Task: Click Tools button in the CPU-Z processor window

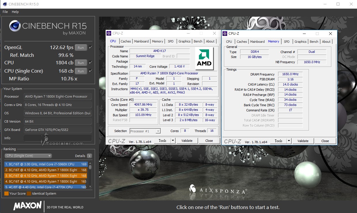Action: (x=162, y=141)
